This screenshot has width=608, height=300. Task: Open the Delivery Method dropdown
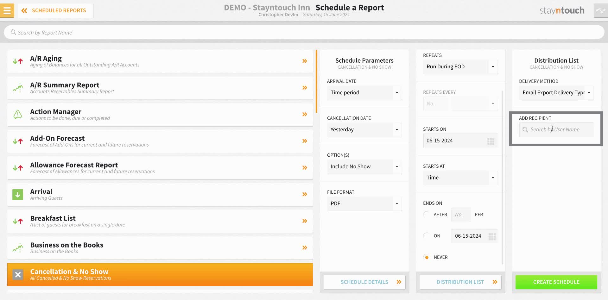tap(556, 93)
